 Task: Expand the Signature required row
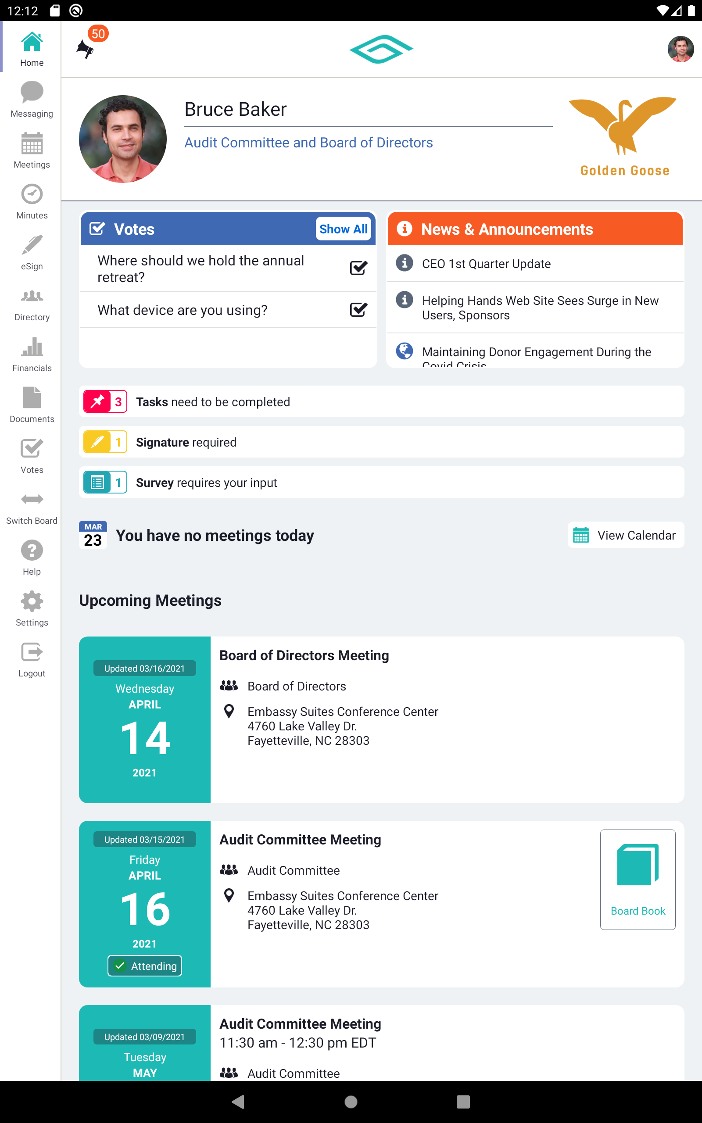(381, 442)
